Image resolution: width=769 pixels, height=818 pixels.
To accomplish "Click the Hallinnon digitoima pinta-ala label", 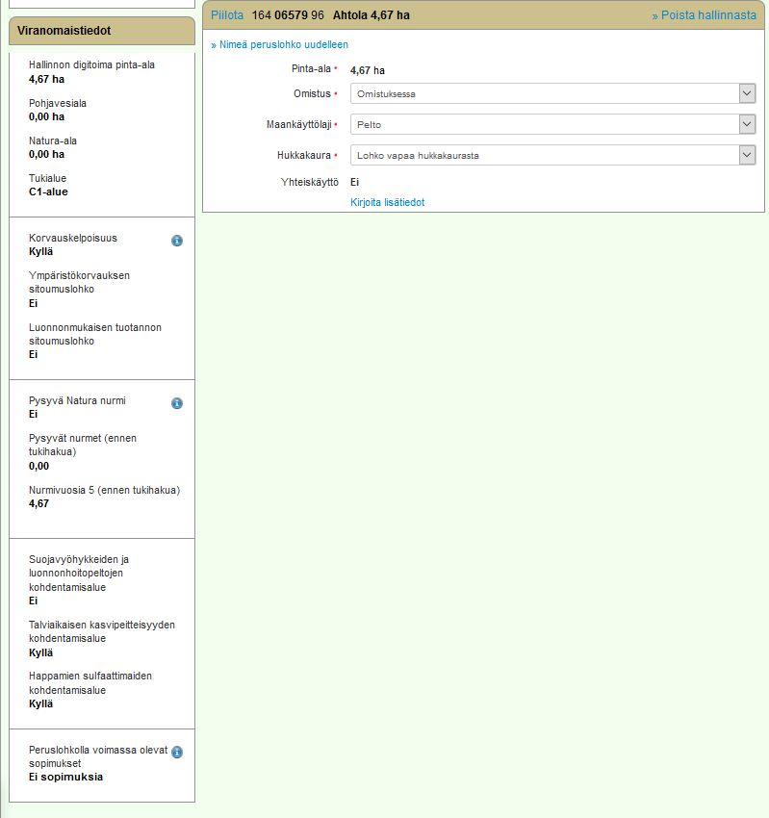I will [x=91, y=65].
